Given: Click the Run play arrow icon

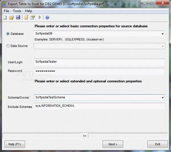Looking at the screenshot, I should coord(40,17).
